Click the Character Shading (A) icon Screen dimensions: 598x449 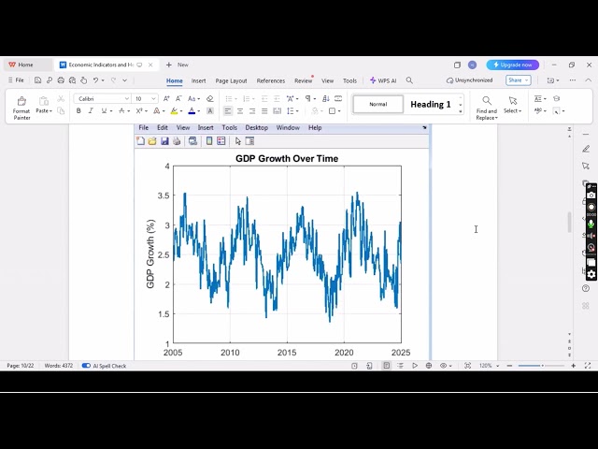[x=209, y=111]
